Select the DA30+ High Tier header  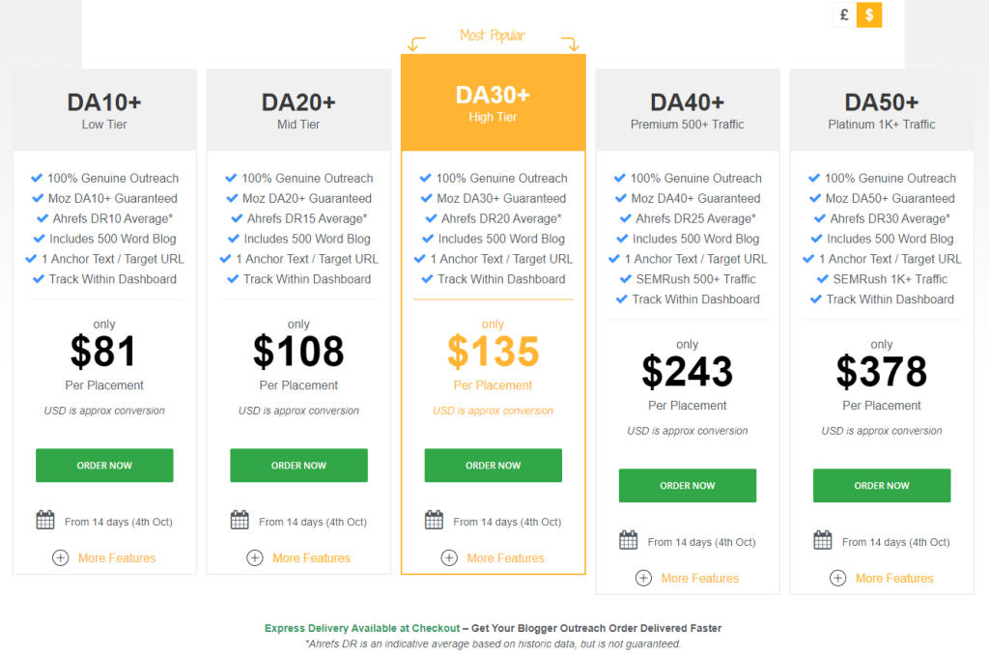(493, 103)
